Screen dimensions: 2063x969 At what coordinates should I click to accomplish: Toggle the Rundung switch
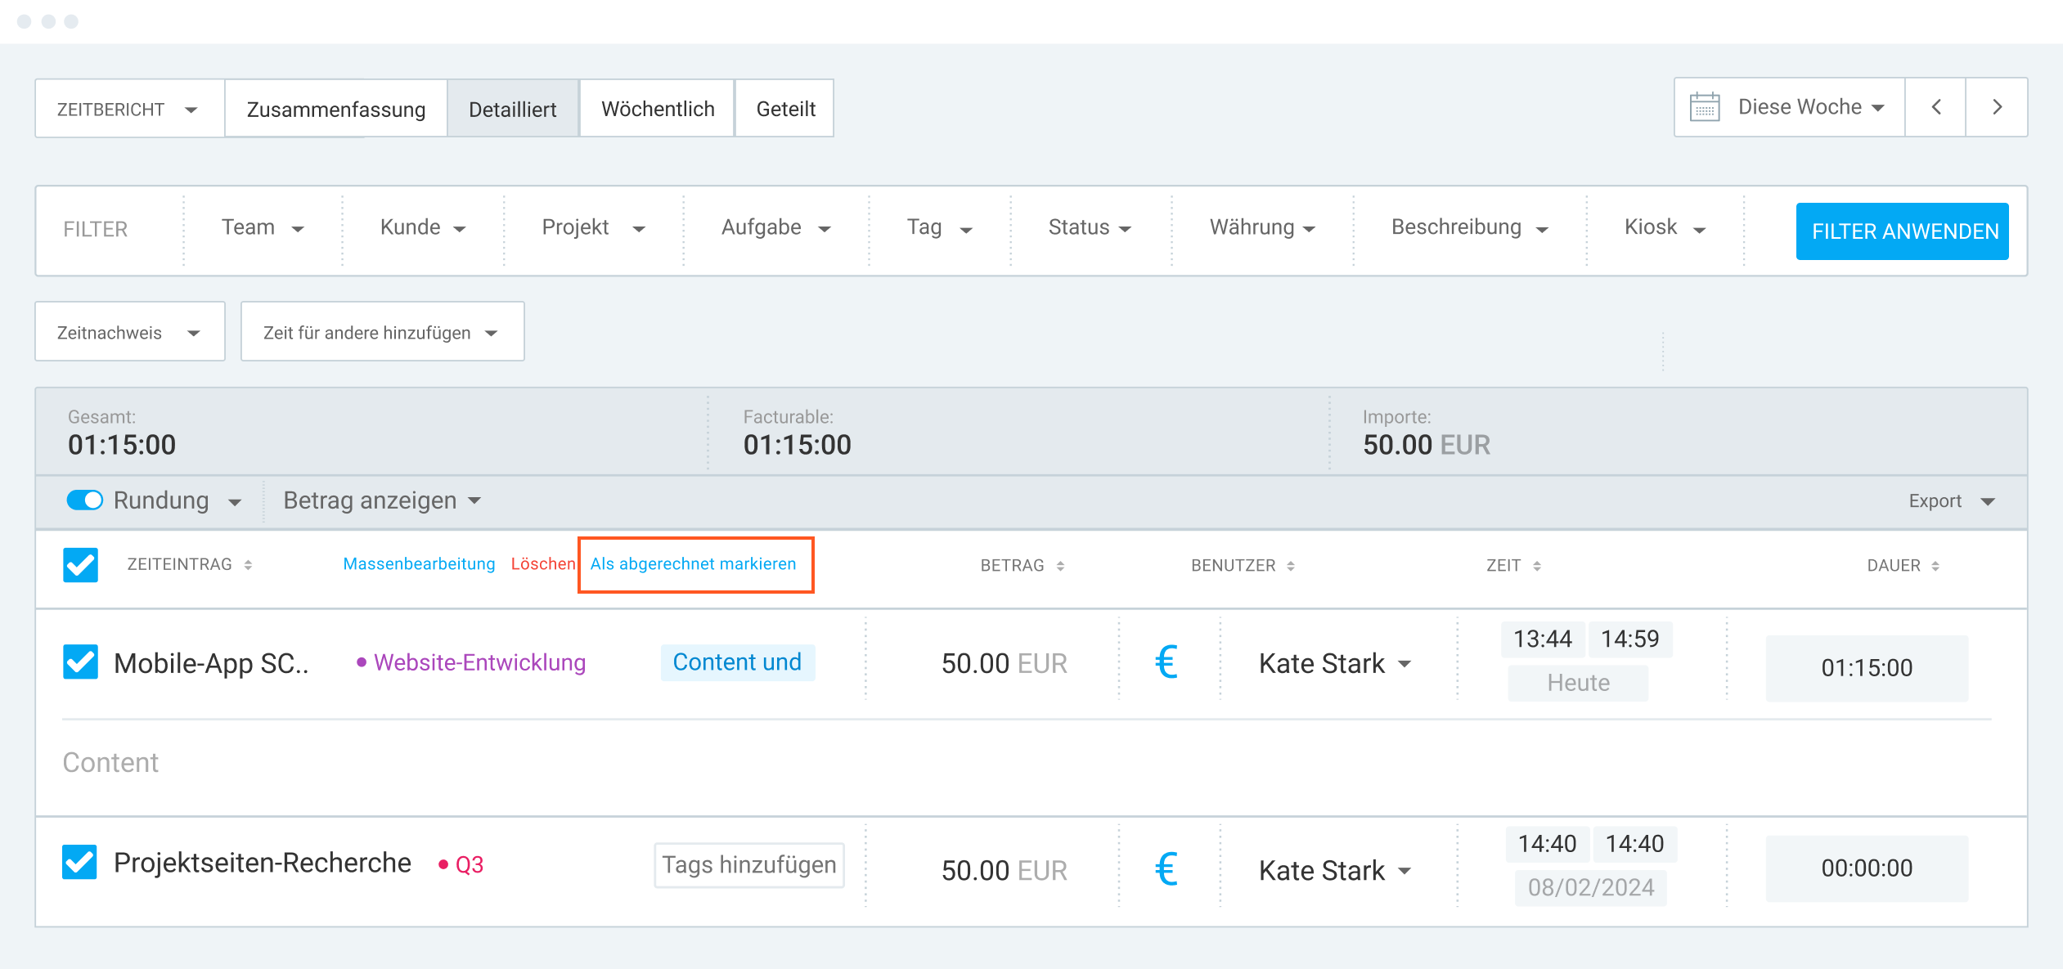[x=85, y=500]
